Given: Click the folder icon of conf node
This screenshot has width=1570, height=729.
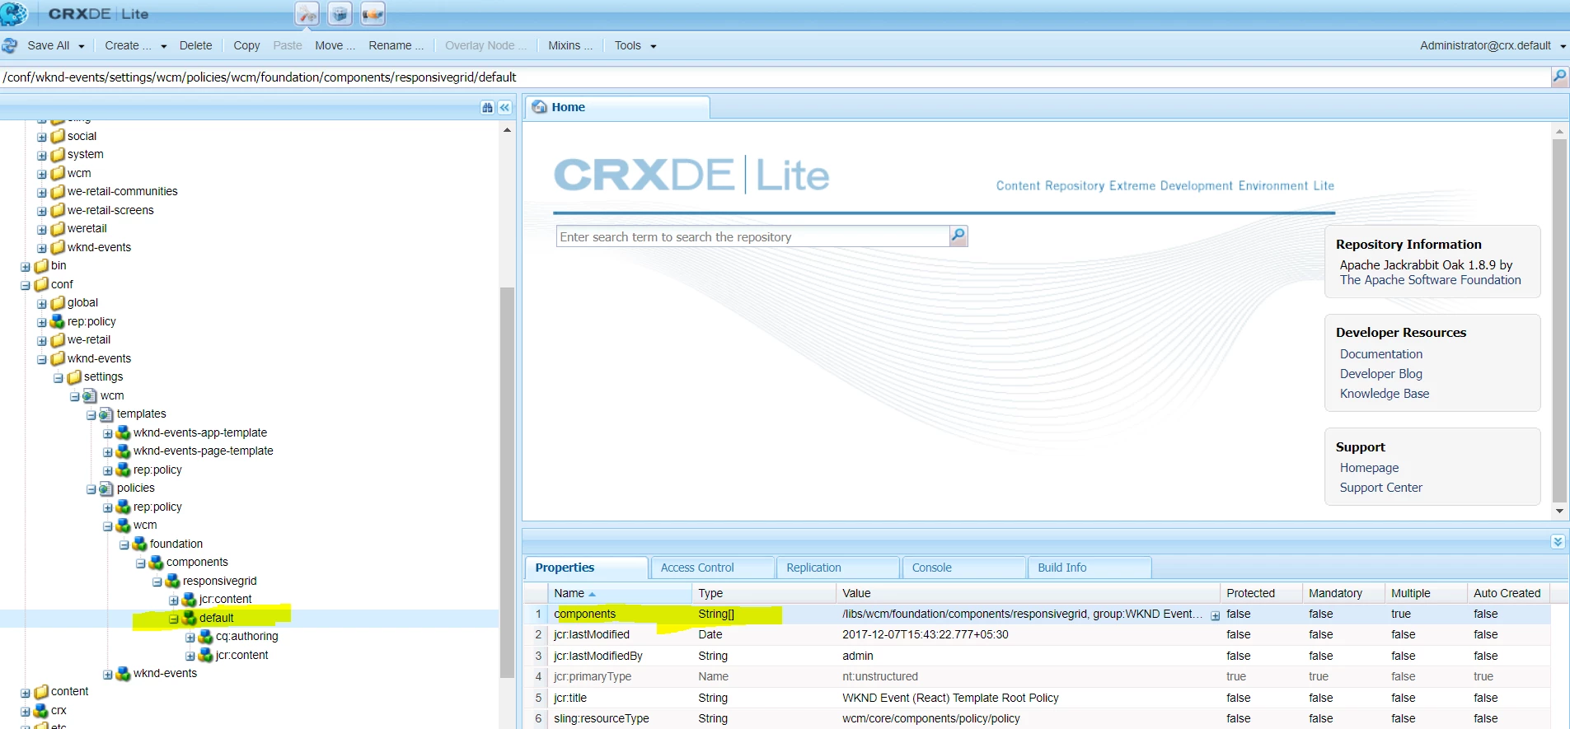Looking at the screenshot, I should [x=41, y=284].
